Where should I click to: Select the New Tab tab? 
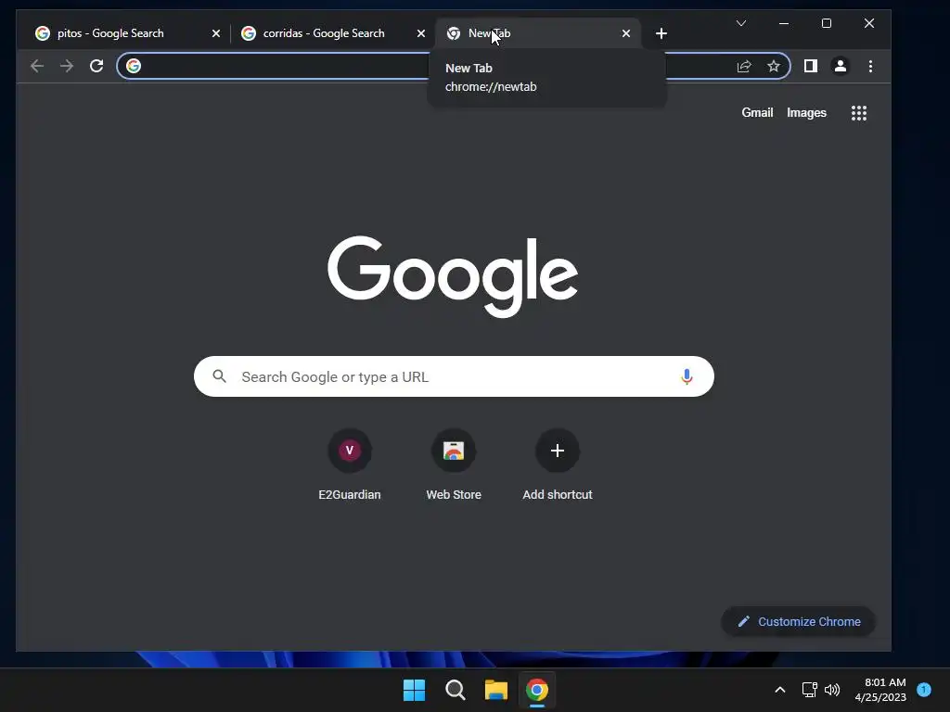(x=538, y=33)
